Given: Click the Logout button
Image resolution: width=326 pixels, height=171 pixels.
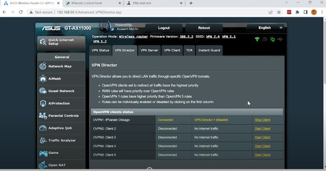Looking at the screenshot, I should coord(164,28).
